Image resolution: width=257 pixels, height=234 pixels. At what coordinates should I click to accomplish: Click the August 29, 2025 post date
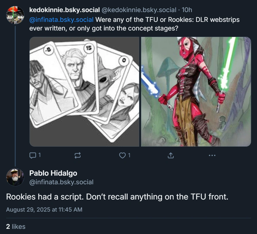[x=44, y=210]
